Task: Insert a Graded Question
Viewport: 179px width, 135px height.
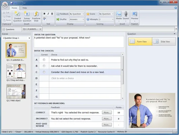Action: pos(18,17)
